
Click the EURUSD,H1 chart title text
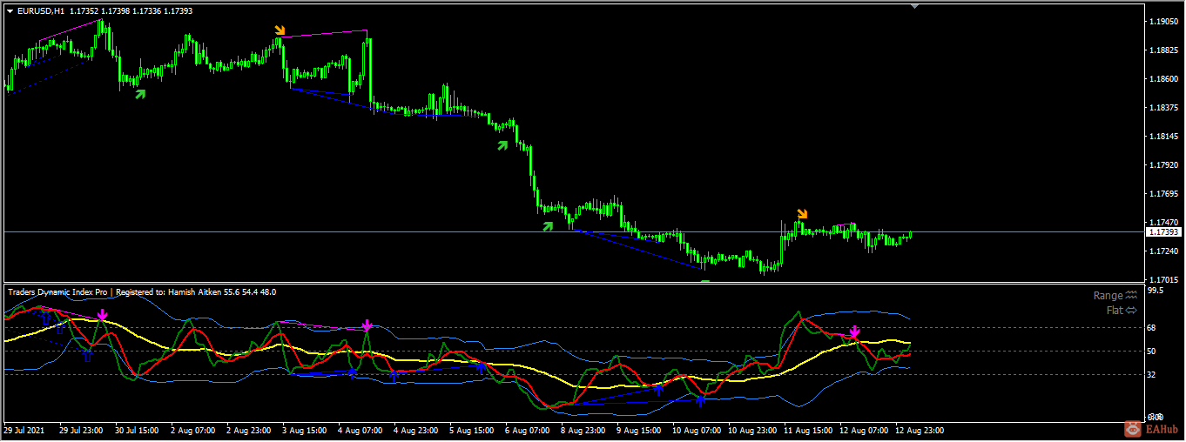tap(40, 11)
